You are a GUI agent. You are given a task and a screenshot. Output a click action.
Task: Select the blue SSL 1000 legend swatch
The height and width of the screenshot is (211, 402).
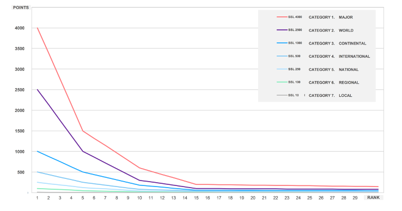pos(282,43)
